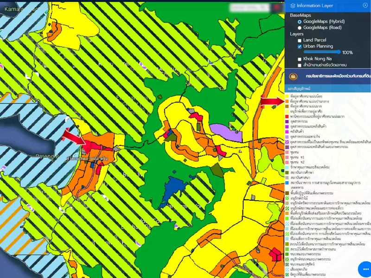The image size is (371, 278).
Task: Open the blue three-dots floating menu button
Action: pyautogui.click(x=365, y=269)
